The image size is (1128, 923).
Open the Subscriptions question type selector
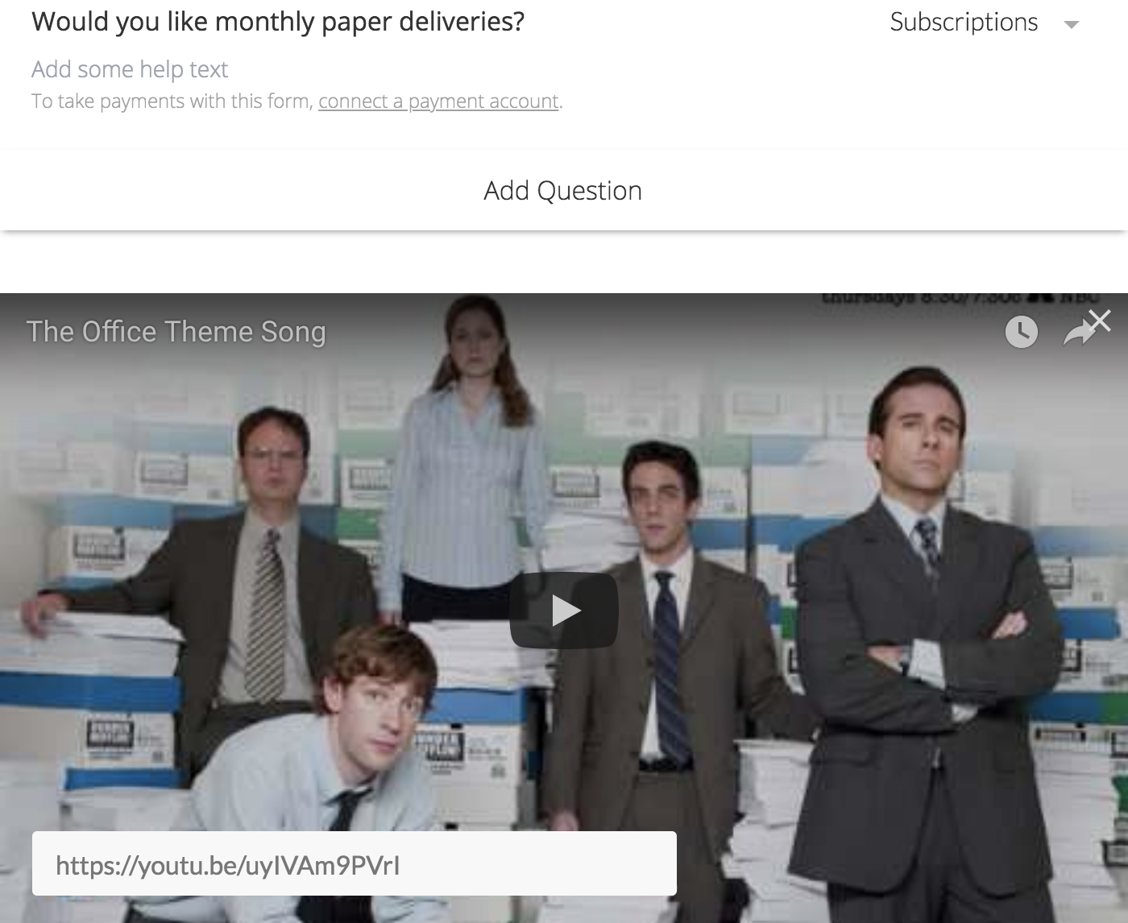983,23
